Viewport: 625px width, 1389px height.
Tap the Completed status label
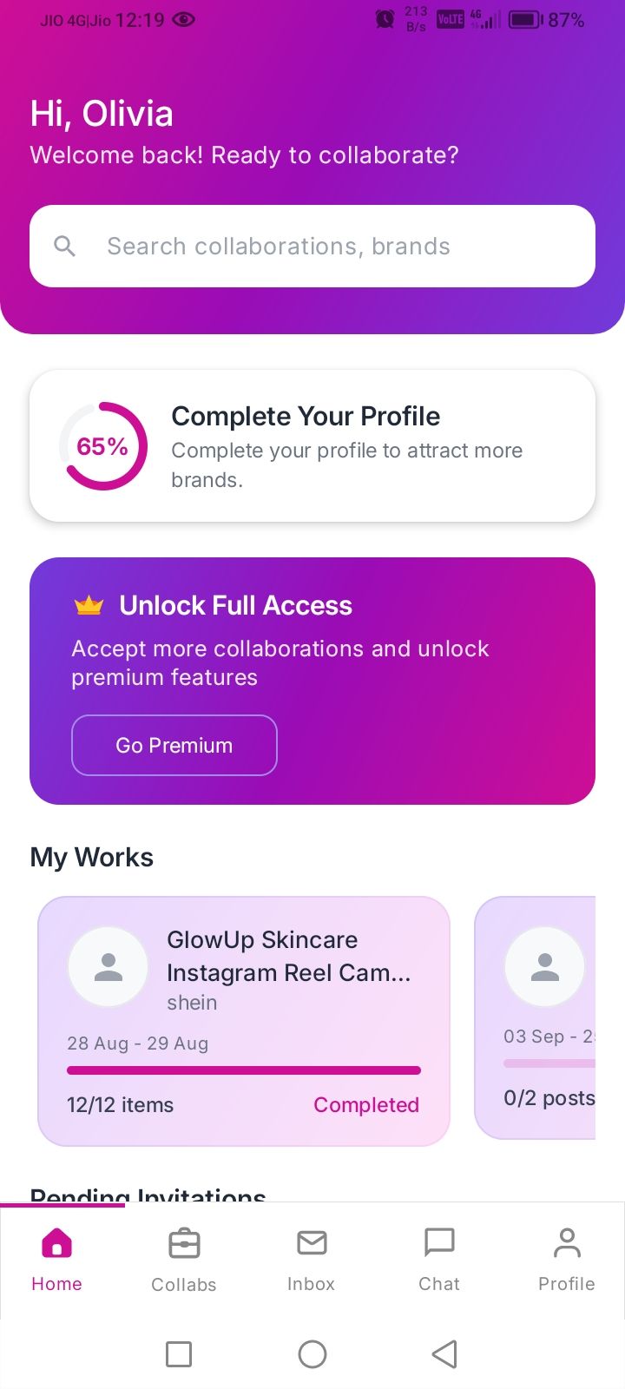coord(365,1104)
